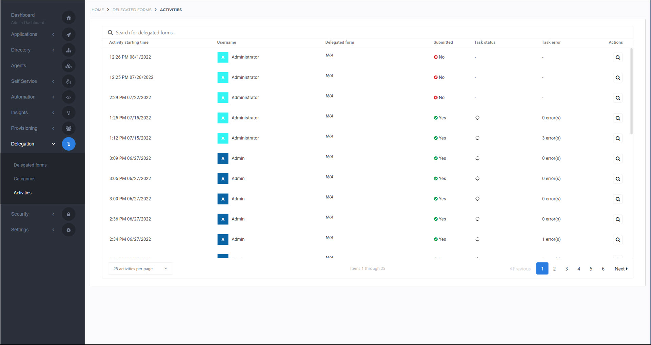Click the Security lock icon
The height and width of the screenshot is (345, 651).
pos(68,214)
